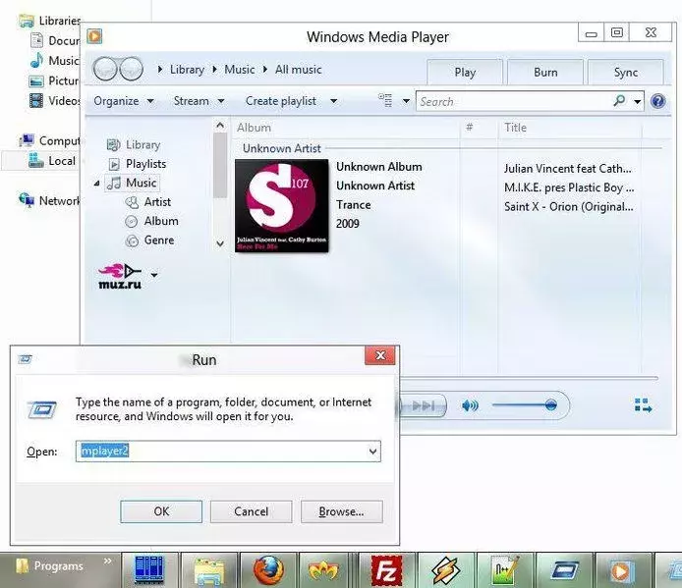Click Cancel in the Run dialog
The image size is (682, 588).
click(x=251, y=511)
